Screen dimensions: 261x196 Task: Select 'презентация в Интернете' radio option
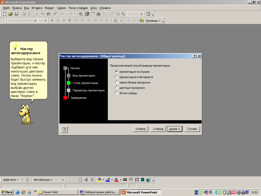click(117, 77)
